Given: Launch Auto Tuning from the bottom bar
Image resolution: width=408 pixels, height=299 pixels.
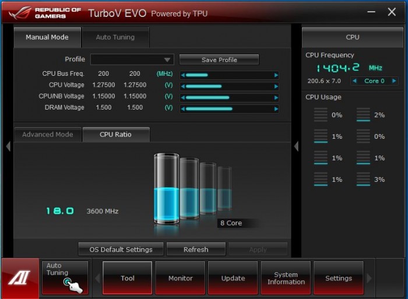Looking at the screenshot, I should pos(65,278).
